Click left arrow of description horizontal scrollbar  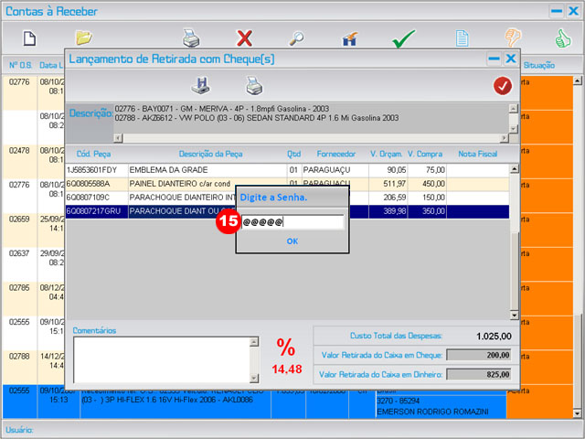(118, 138)
